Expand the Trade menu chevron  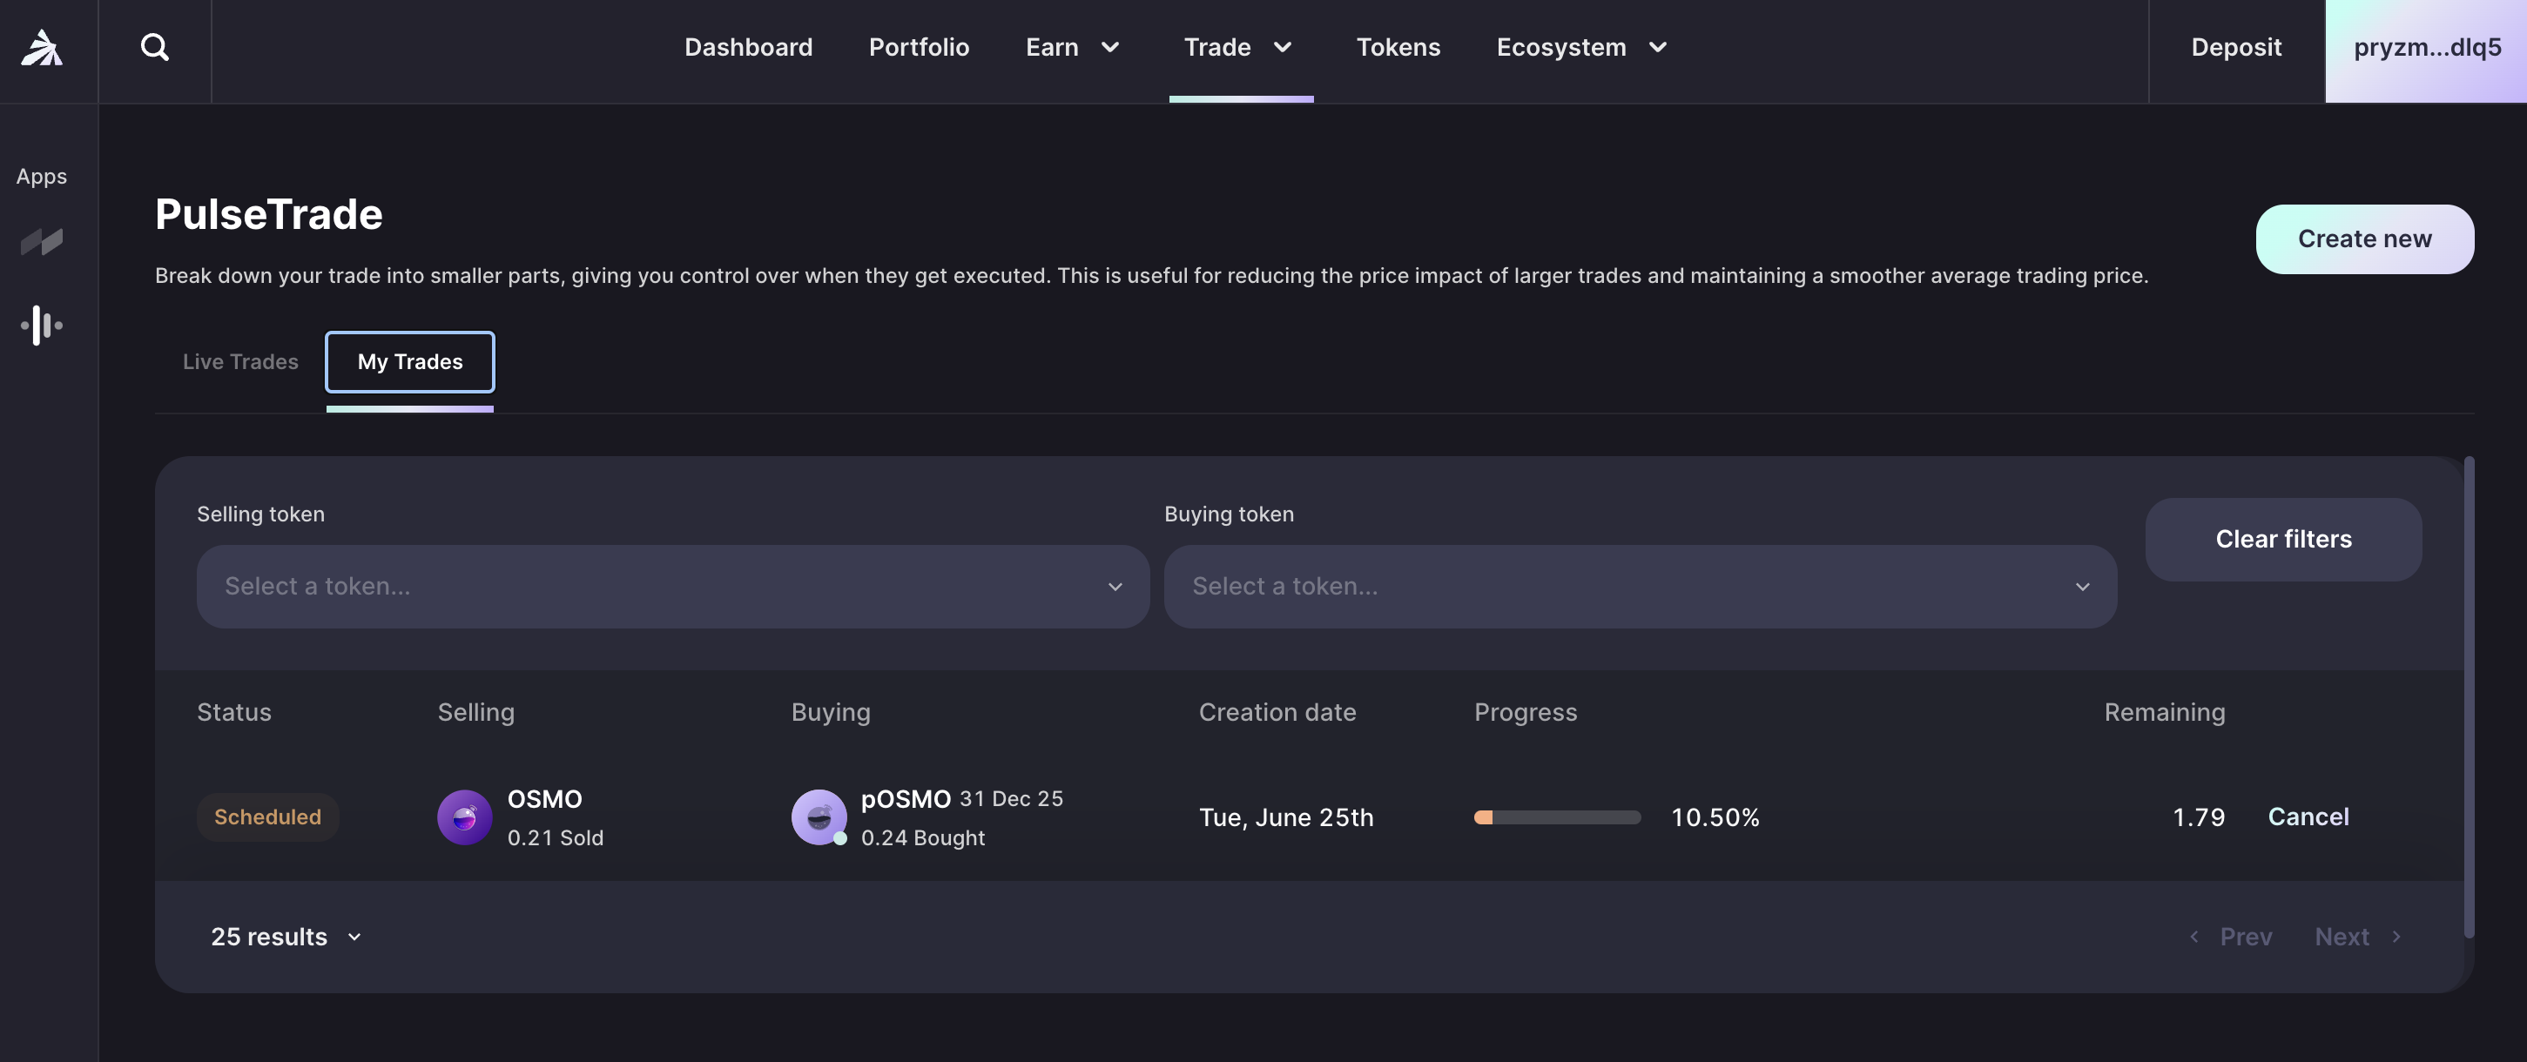coord(1282,47)
